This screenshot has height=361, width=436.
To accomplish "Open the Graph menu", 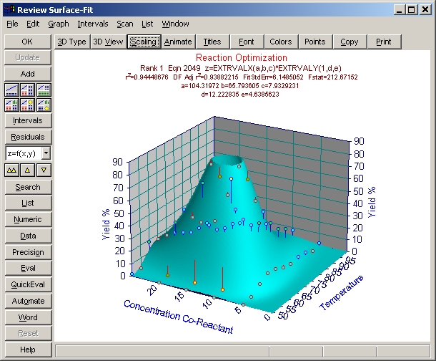I will click(x=59, y=24).
